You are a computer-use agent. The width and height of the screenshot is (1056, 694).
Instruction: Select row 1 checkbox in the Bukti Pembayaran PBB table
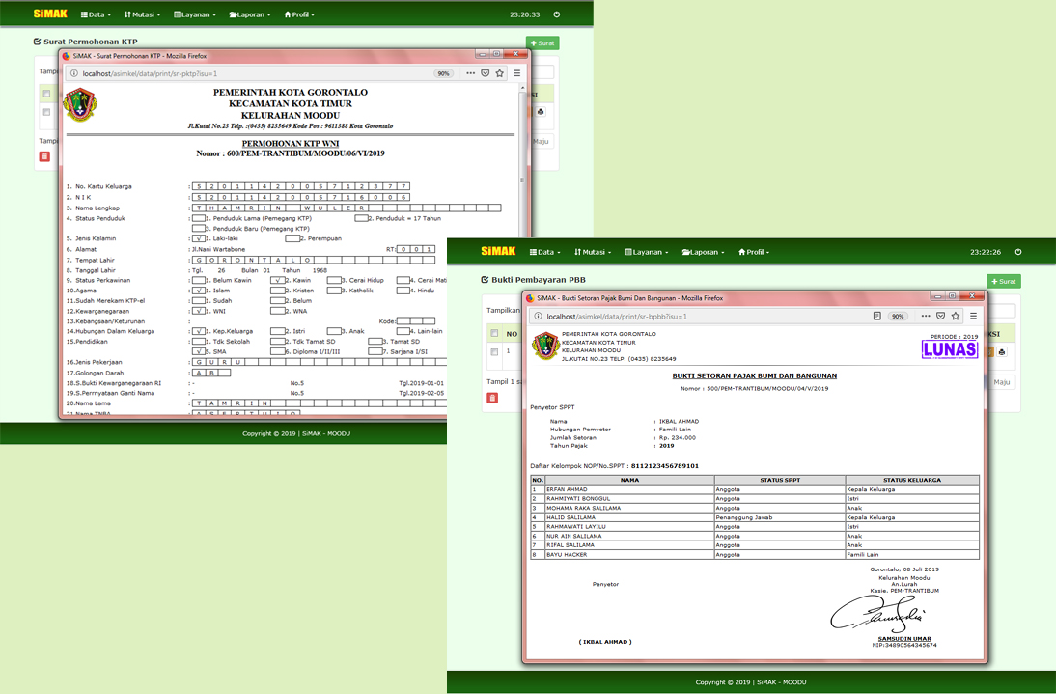click(494, 352)
